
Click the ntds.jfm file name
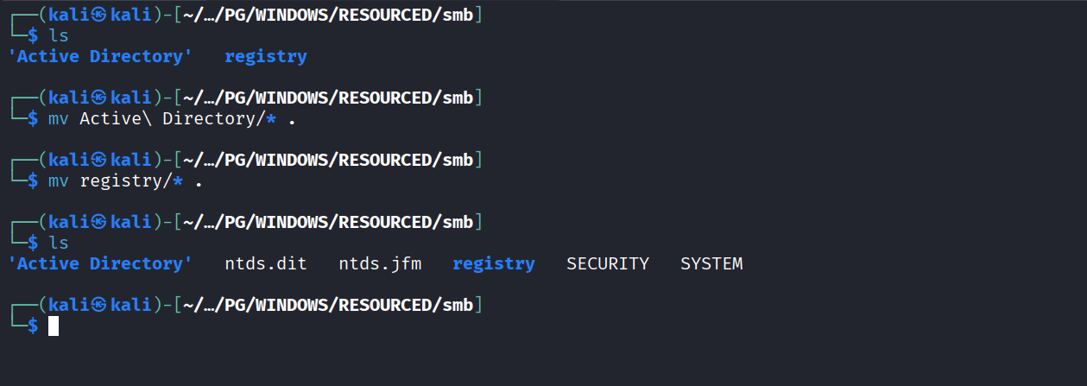[x=380, y=264]
